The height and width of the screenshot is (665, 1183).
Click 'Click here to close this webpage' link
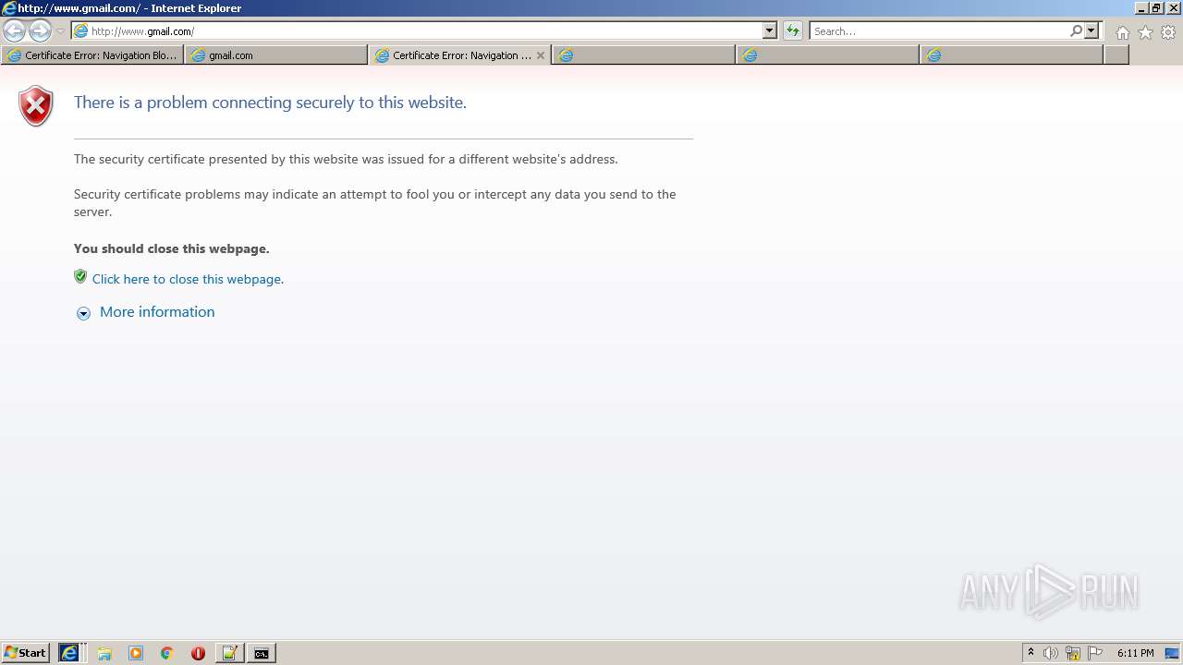(x=188, y=279)
